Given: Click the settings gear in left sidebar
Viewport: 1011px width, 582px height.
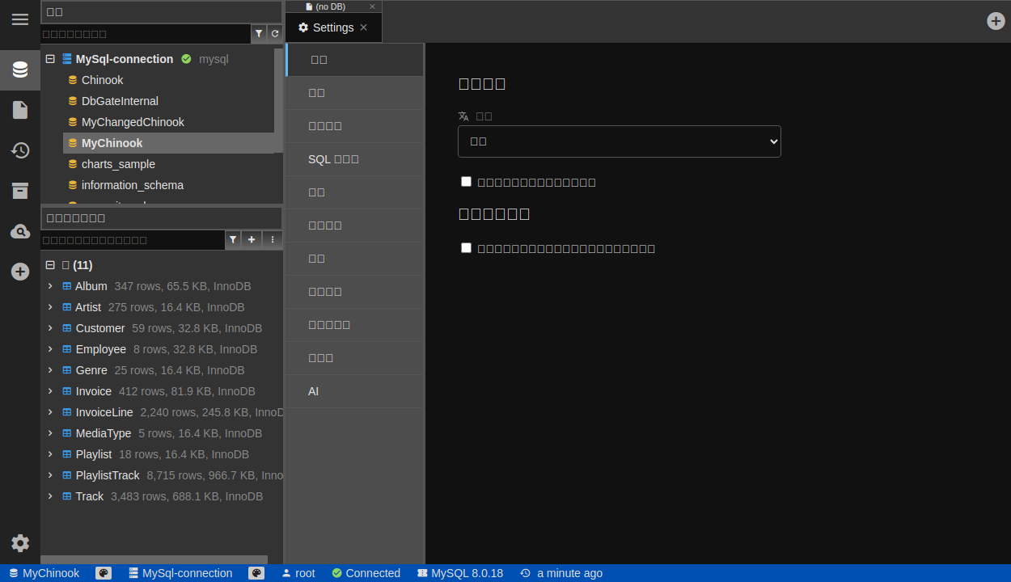Looking at the screenshot, I should tap(20, 543).
